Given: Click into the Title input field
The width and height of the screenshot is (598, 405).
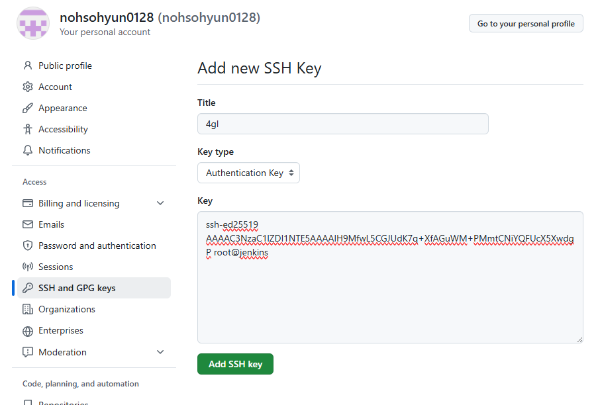Looking at the screenshot, I should point(342,124).
